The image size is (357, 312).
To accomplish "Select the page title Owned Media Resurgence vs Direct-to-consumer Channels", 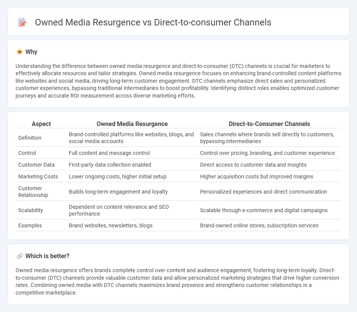I will [x=153, y=22].
